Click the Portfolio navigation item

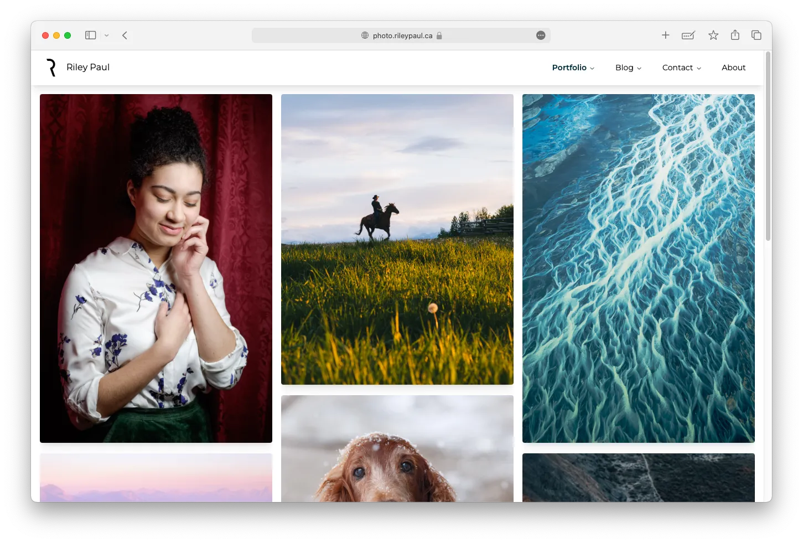coord(569,68)
